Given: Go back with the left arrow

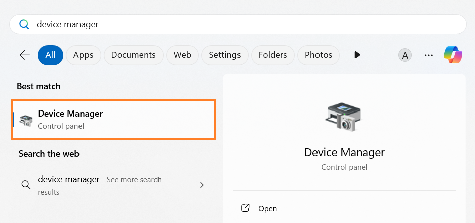Looking at the screenshot, I should pos(25,55).
